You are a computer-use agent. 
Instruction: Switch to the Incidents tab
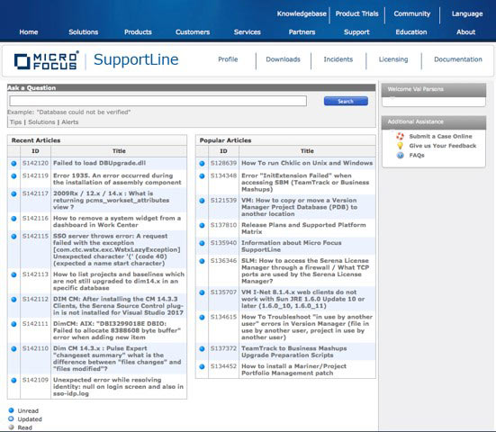[338, 59]
